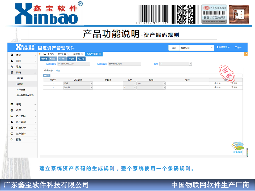
Task: Click the 备注 column header
Action: pos(187,80)
